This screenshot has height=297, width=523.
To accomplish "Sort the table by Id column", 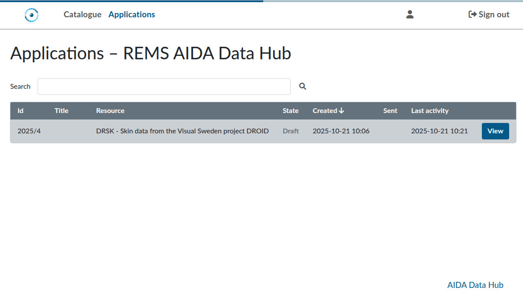I will pyautogui.click(x=20, y=111).
